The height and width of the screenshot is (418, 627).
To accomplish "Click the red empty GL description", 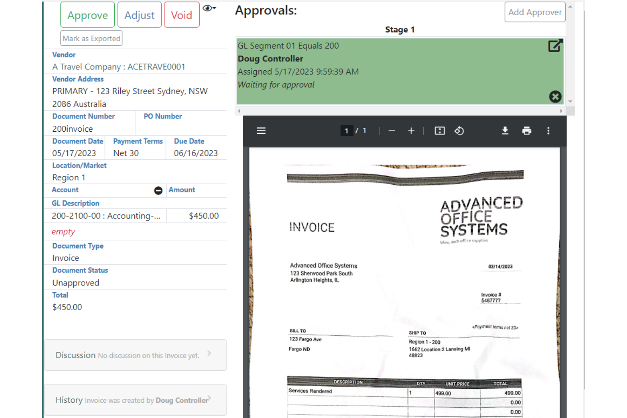I will click(63, 232).
